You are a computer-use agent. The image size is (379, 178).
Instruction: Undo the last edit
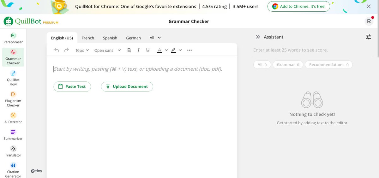[57, 50]
